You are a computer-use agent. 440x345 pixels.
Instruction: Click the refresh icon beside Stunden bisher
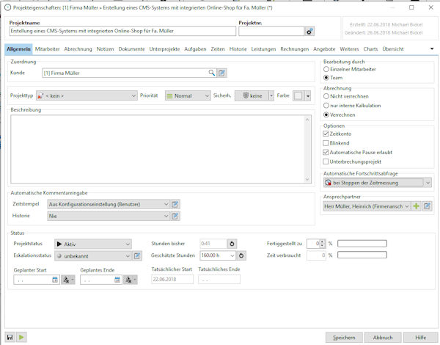coord(232,244)
